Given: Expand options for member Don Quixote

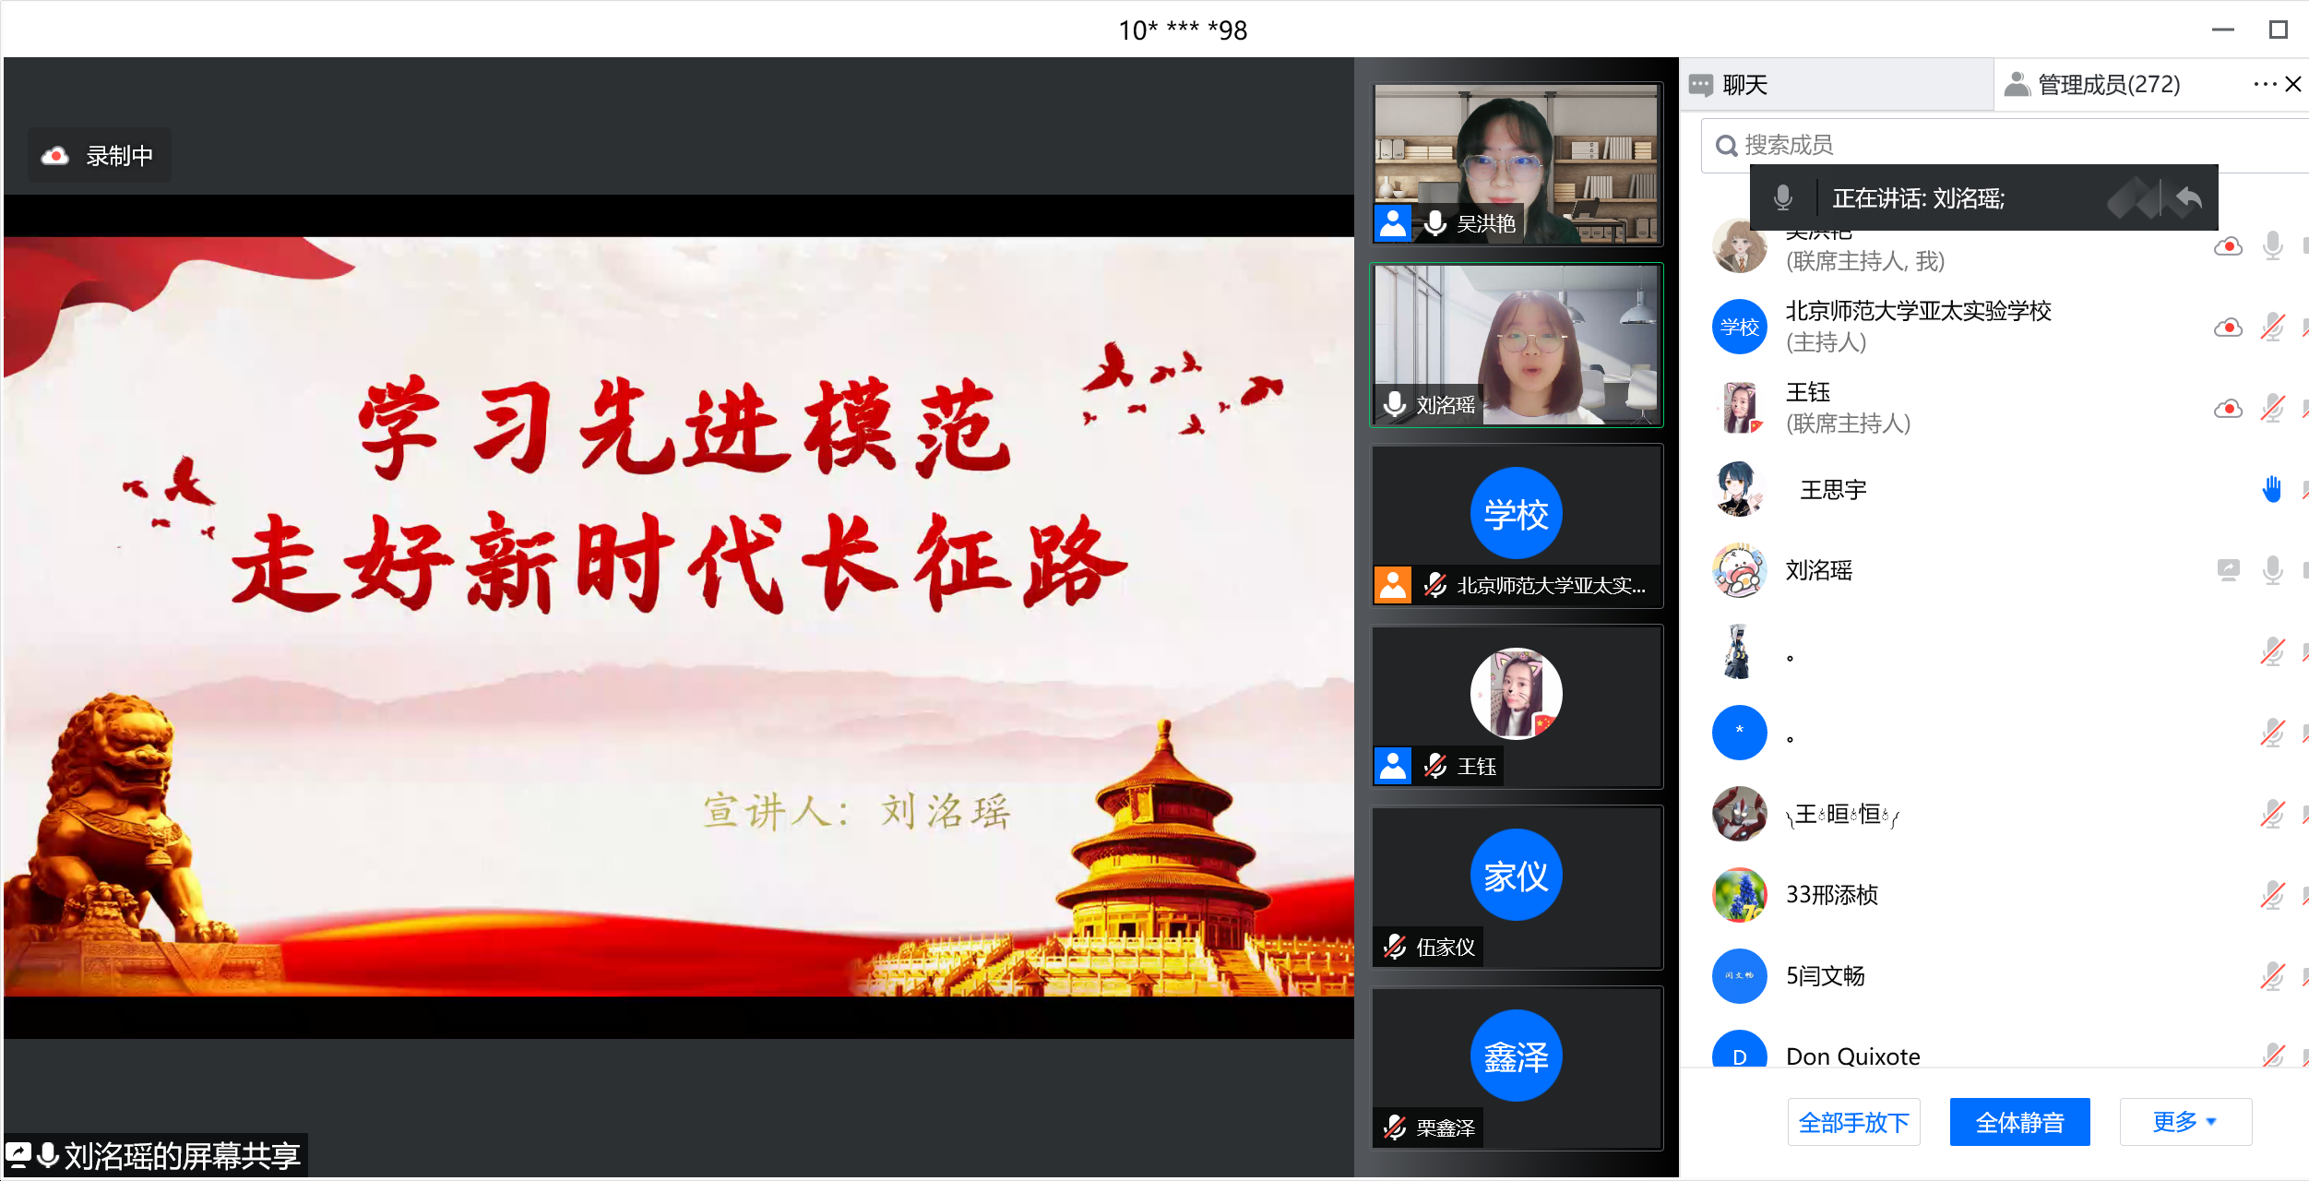Looking at the screenshot, I should (x=1852, y=1056).
